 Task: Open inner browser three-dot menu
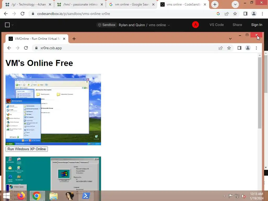256,48
